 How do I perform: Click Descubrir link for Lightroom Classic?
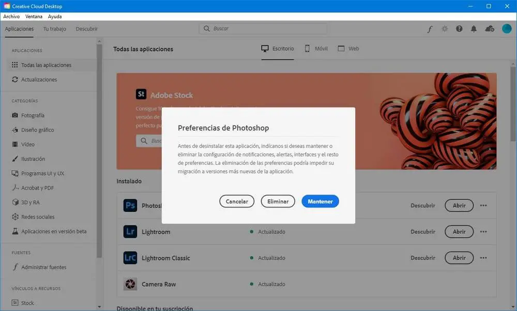(x=423, y=258)
